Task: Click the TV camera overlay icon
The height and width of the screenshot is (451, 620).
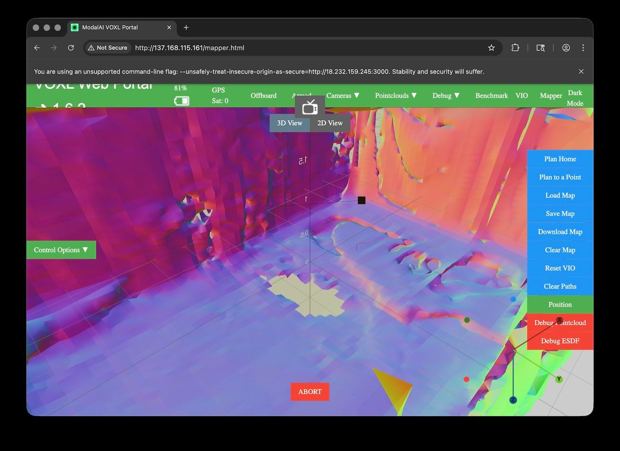Action: coord(310,107)
